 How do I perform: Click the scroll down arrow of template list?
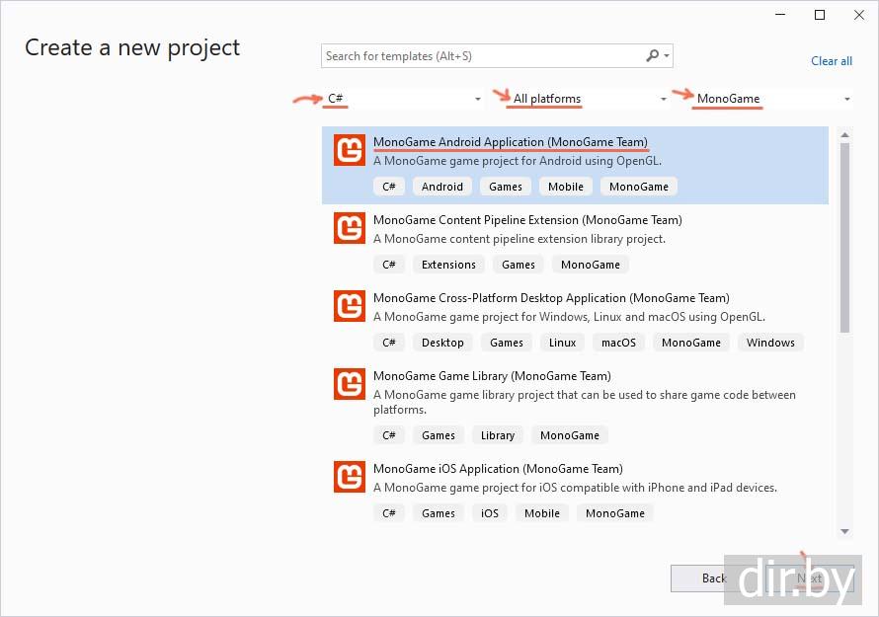click(844, 531)
